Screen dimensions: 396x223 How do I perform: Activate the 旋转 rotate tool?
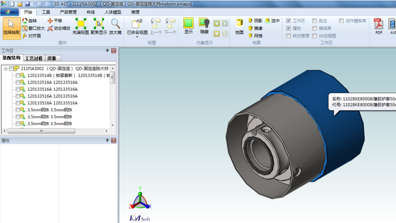29,21
